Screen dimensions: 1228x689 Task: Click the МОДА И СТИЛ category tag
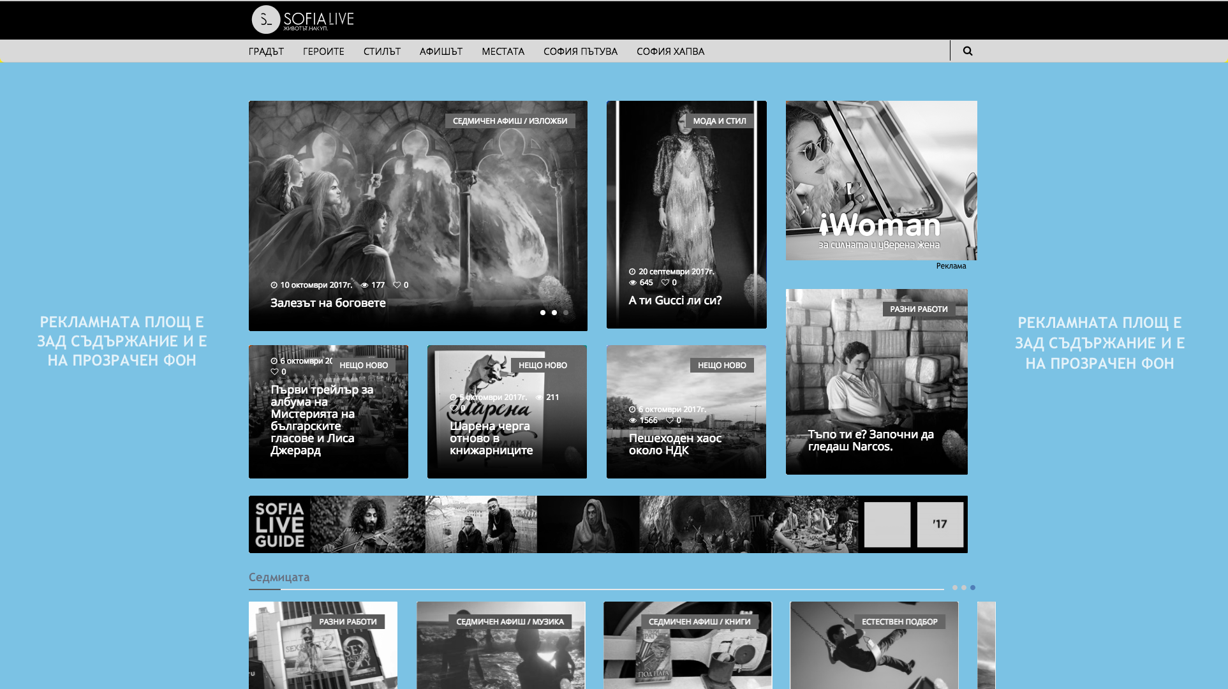(x=719, y=121)
